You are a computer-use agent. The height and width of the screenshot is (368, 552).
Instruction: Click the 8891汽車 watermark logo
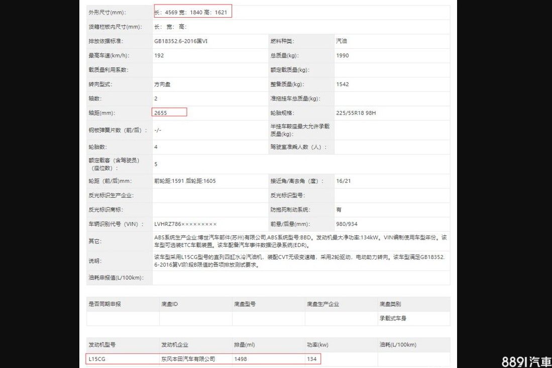[526, 361]
